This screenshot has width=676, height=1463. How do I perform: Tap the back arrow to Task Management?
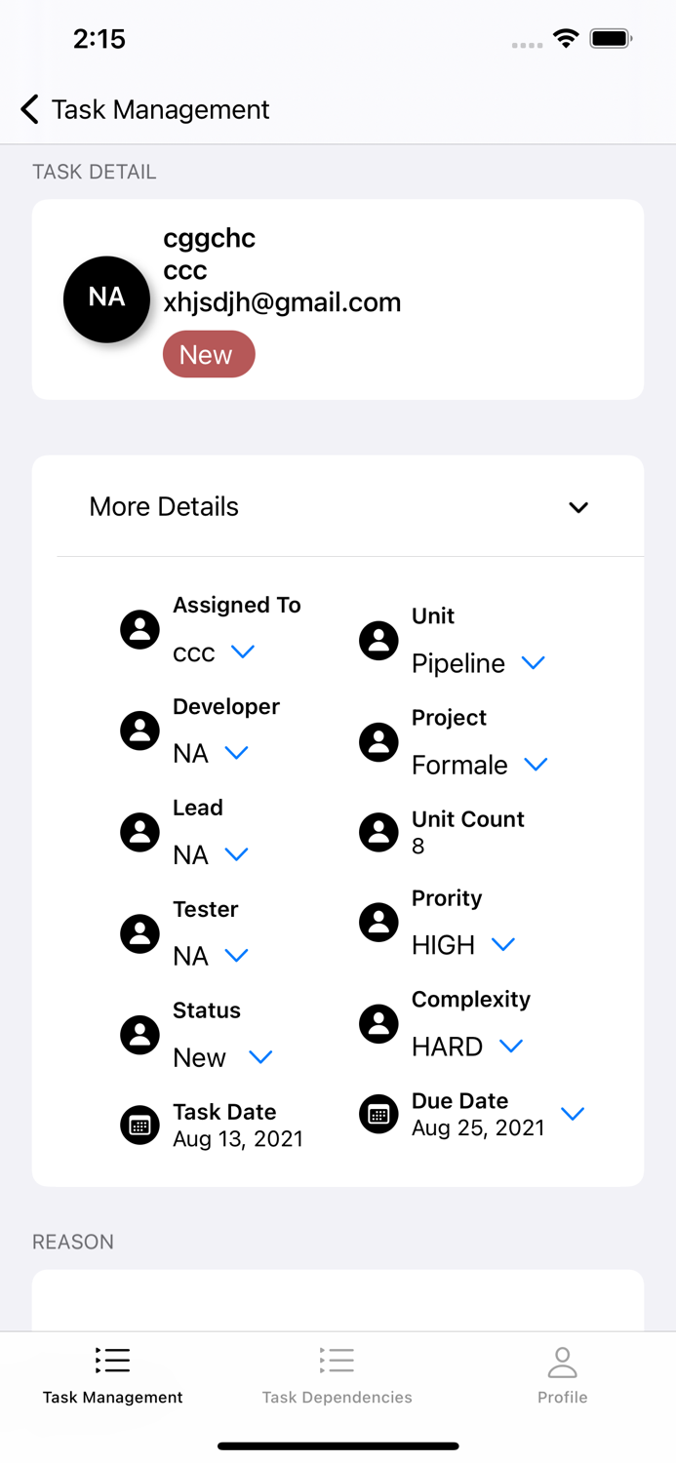pyautogui.click(x=30, y=109)
